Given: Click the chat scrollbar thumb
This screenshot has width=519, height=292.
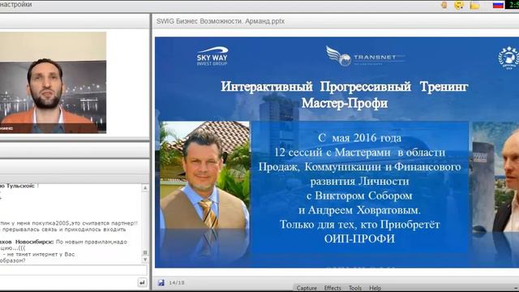Looking at the screenshot, I should [x=145, y=252].
